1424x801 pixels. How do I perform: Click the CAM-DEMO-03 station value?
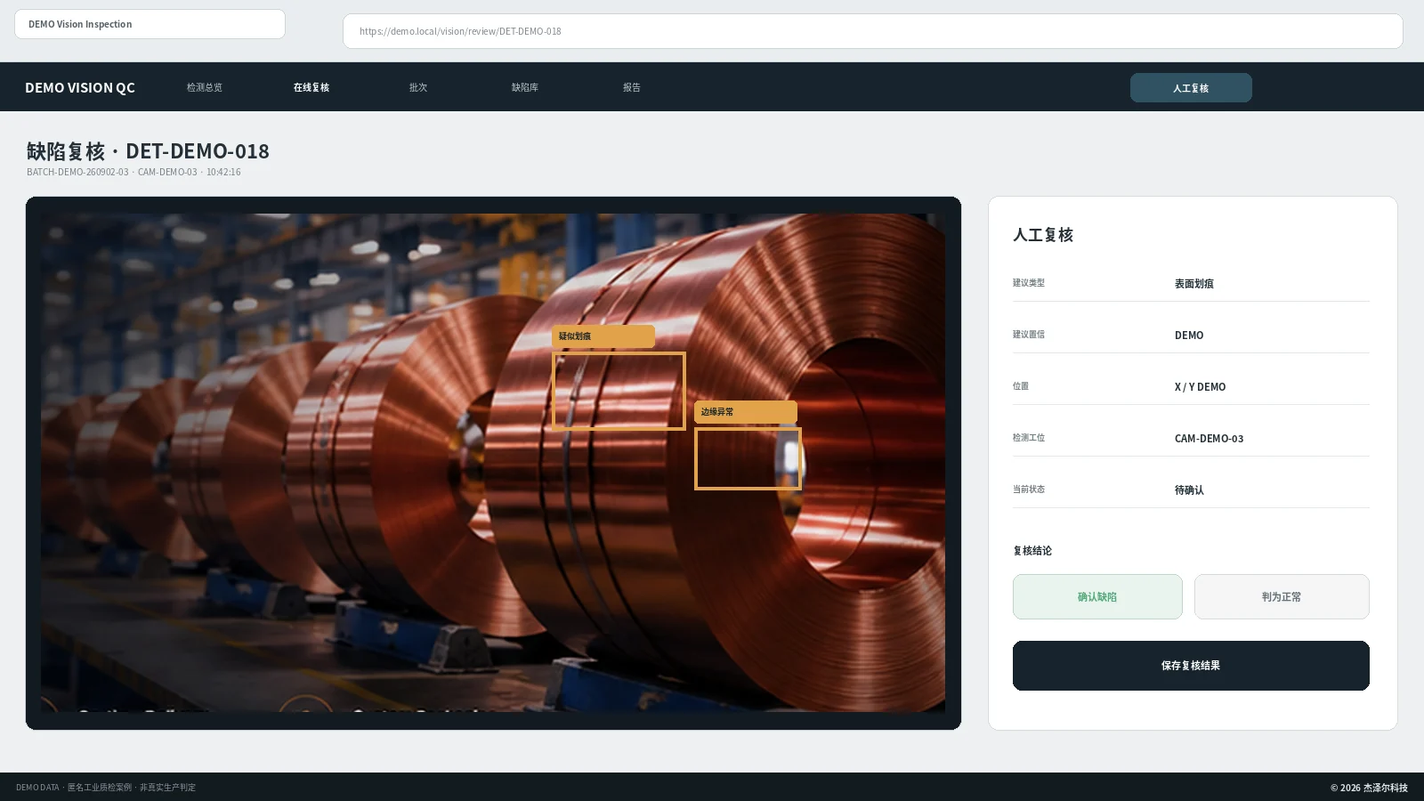click(1209, 439)
